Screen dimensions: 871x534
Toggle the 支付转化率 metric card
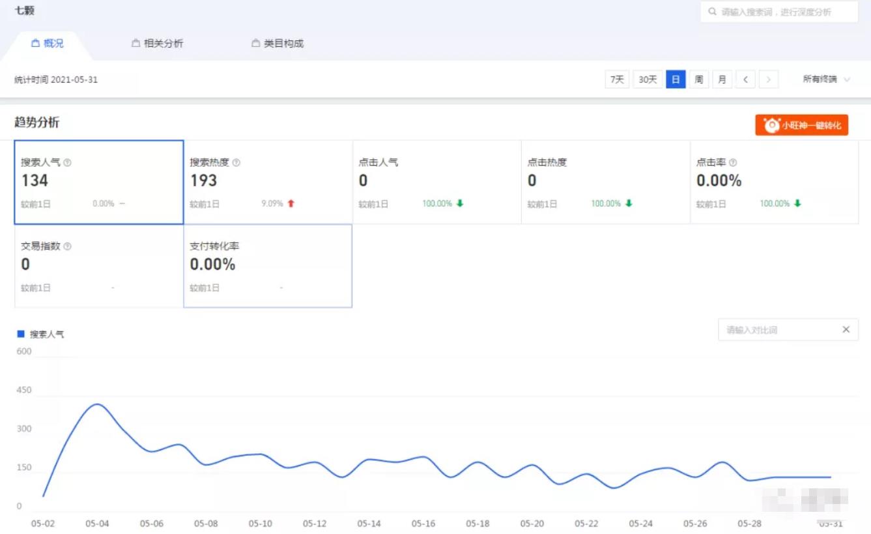(x=268, y=266)
